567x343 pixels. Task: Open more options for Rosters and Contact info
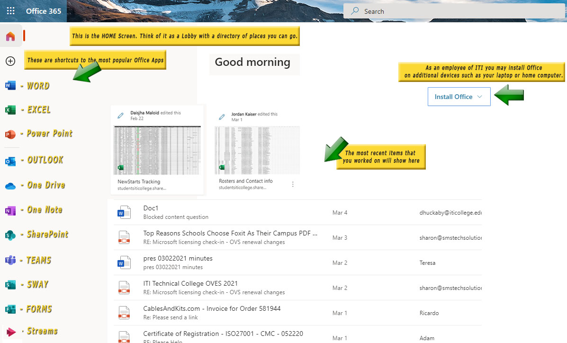pos(293,184)
